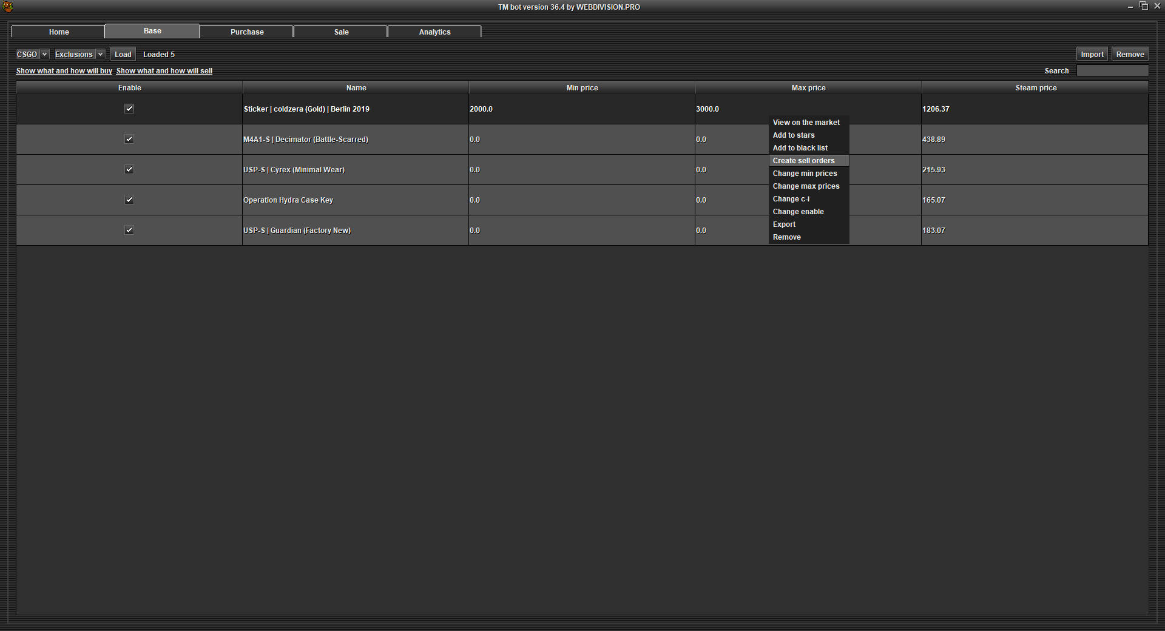Expand the Exclusions dropdown

79,54
